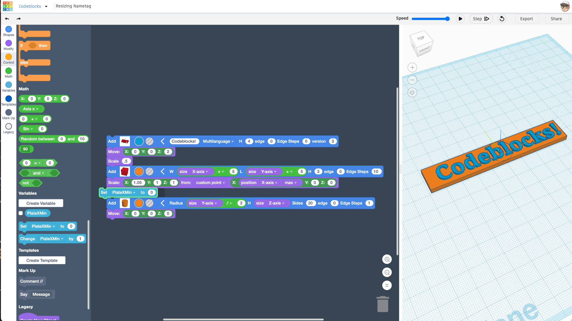The image size is (572, 321).
Task: Click the Play simulation button
Action: tap(460, 19)
